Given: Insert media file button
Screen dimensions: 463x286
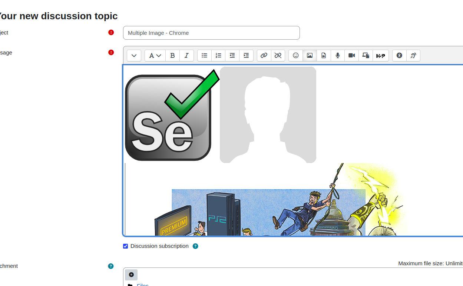Looking at the screenshot, I should pyautogui.click(x=324, y=56).
